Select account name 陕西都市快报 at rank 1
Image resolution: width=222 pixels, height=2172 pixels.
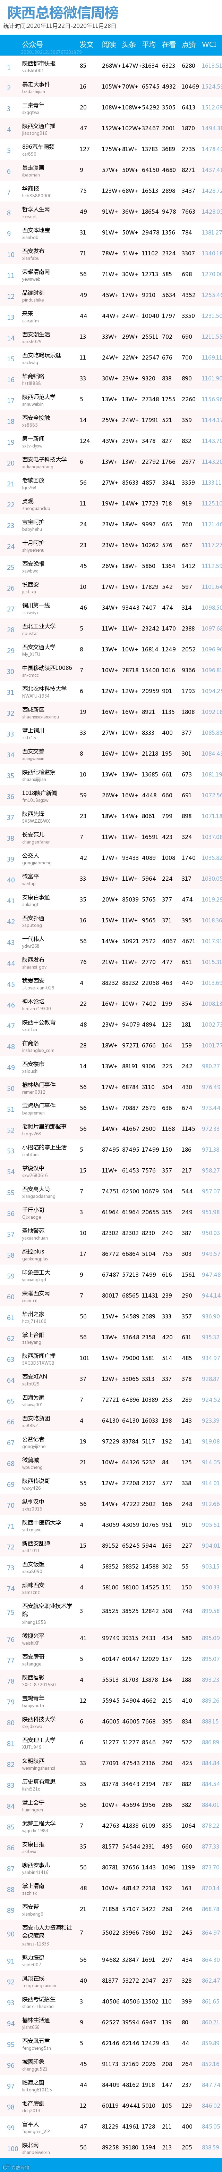[x=39, y=63]
